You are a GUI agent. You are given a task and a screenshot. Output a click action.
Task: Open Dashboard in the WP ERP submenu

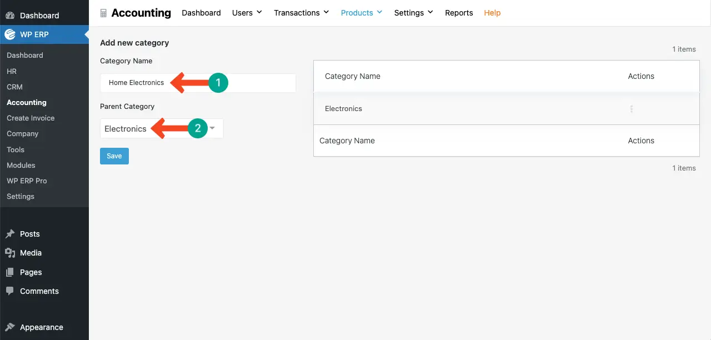click(25, 55)
